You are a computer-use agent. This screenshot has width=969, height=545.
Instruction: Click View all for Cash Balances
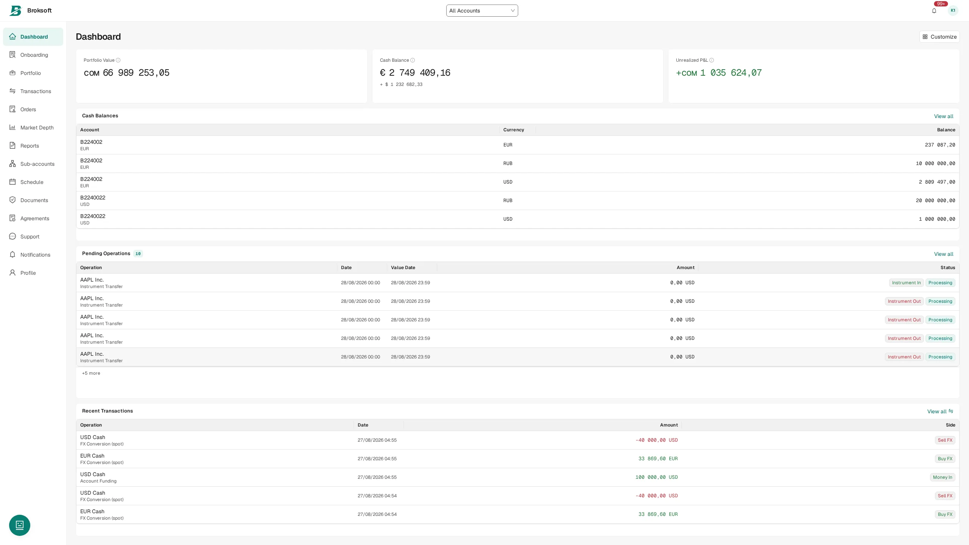pyautogui.click(x=944, y=116)
